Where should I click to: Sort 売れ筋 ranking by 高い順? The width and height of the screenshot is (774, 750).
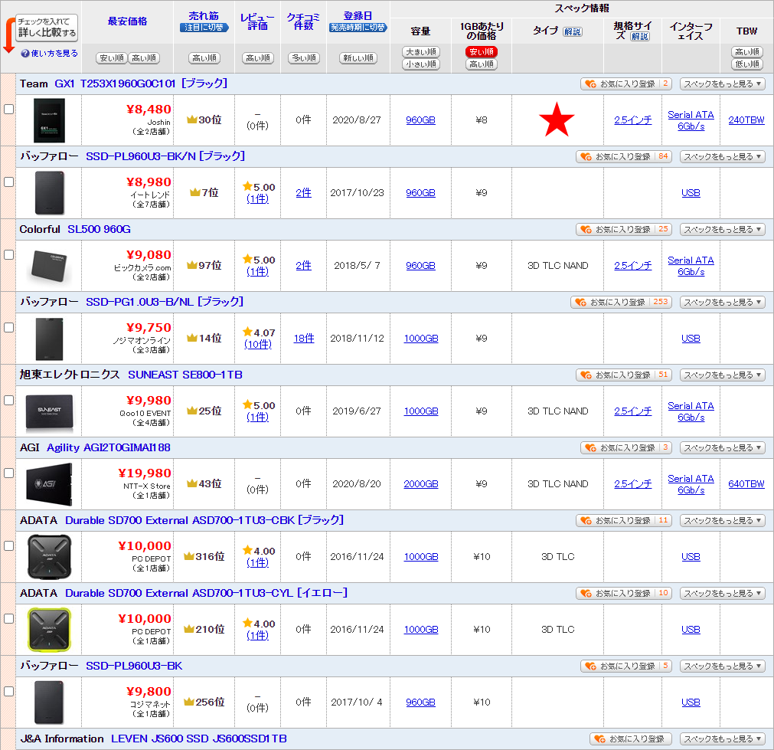[x=204, y=57]
